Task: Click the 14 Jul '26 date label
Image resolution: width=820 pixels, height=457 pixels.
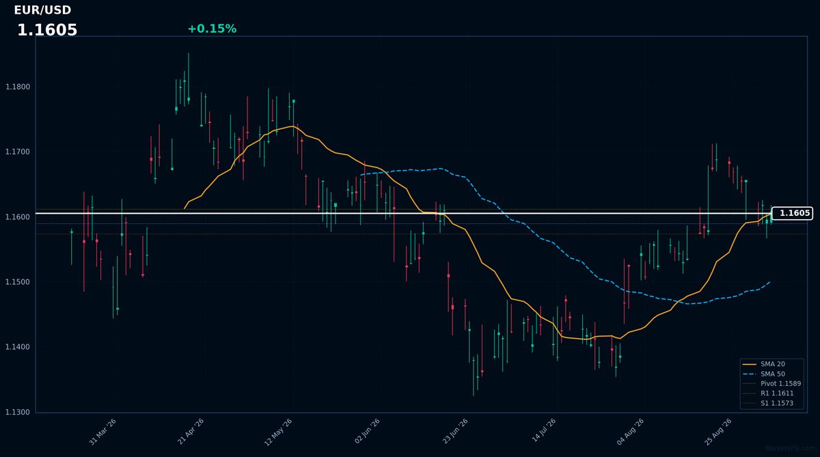Action: coord(543,432)
